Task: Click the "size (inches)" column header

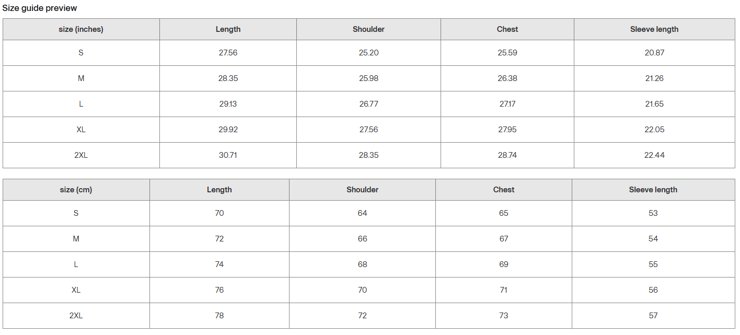Action: click(81, 29)
